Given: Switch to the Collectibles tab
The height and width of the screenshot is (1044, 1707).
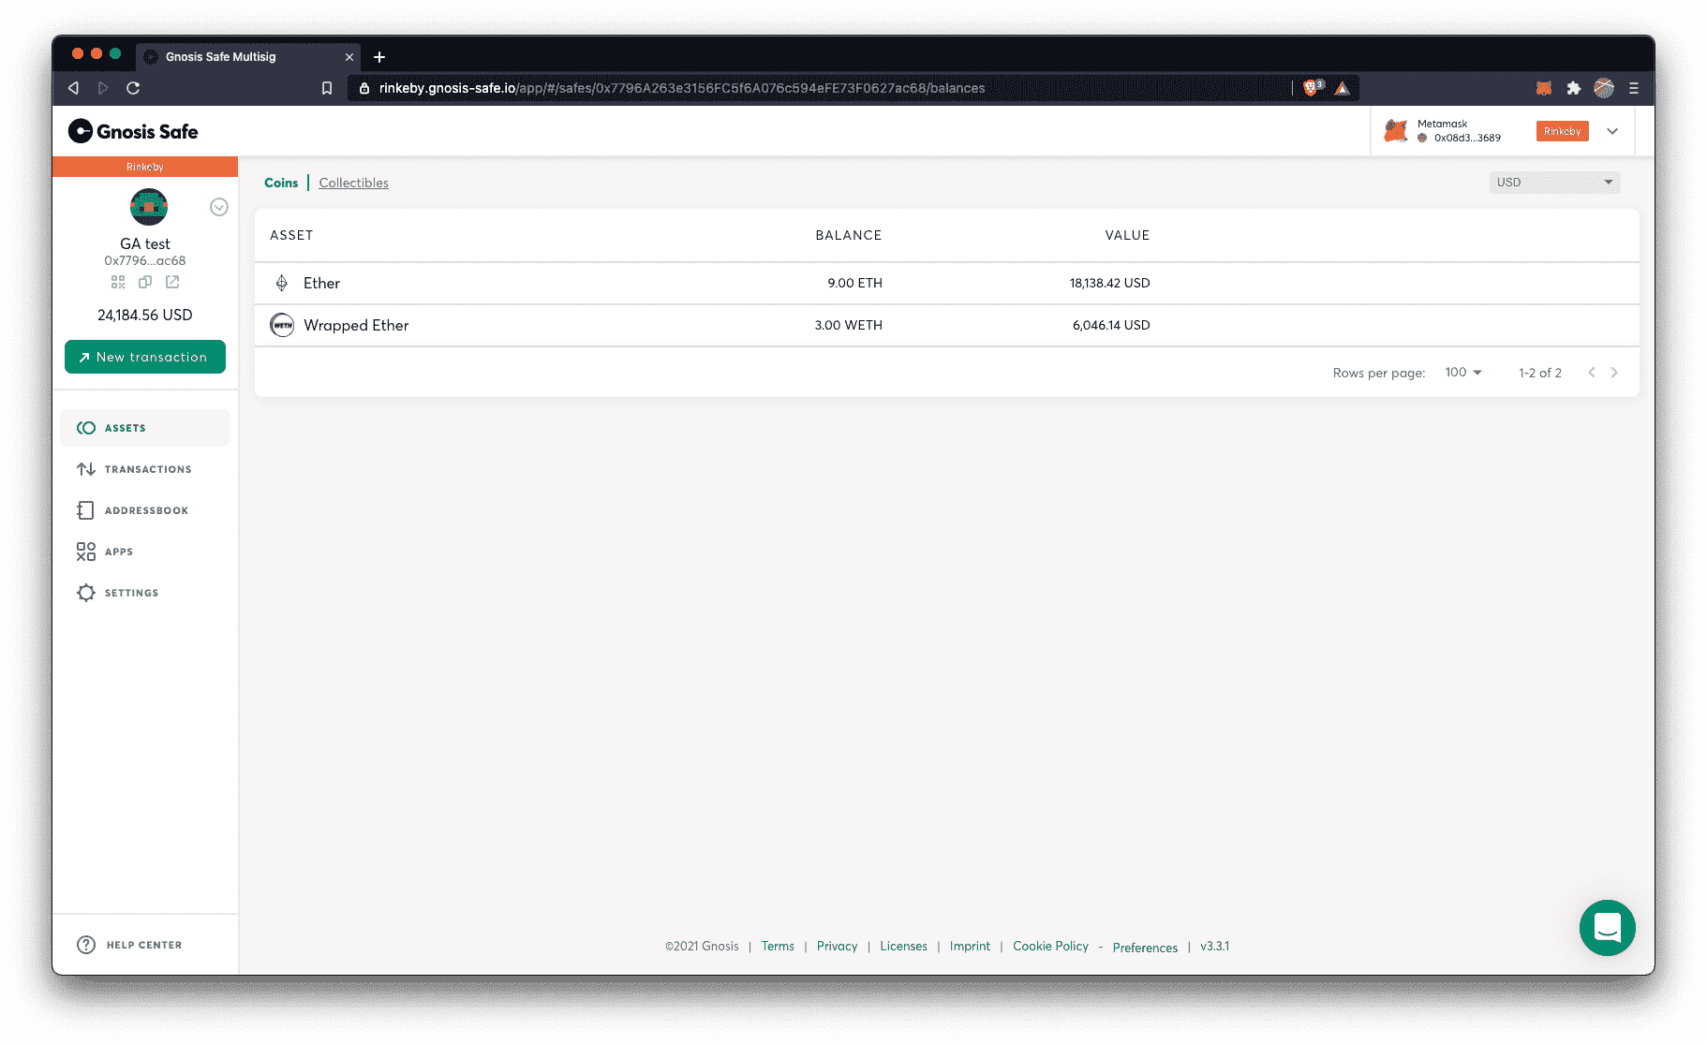Looking at the screenshot, I should (x=353, y=183).
